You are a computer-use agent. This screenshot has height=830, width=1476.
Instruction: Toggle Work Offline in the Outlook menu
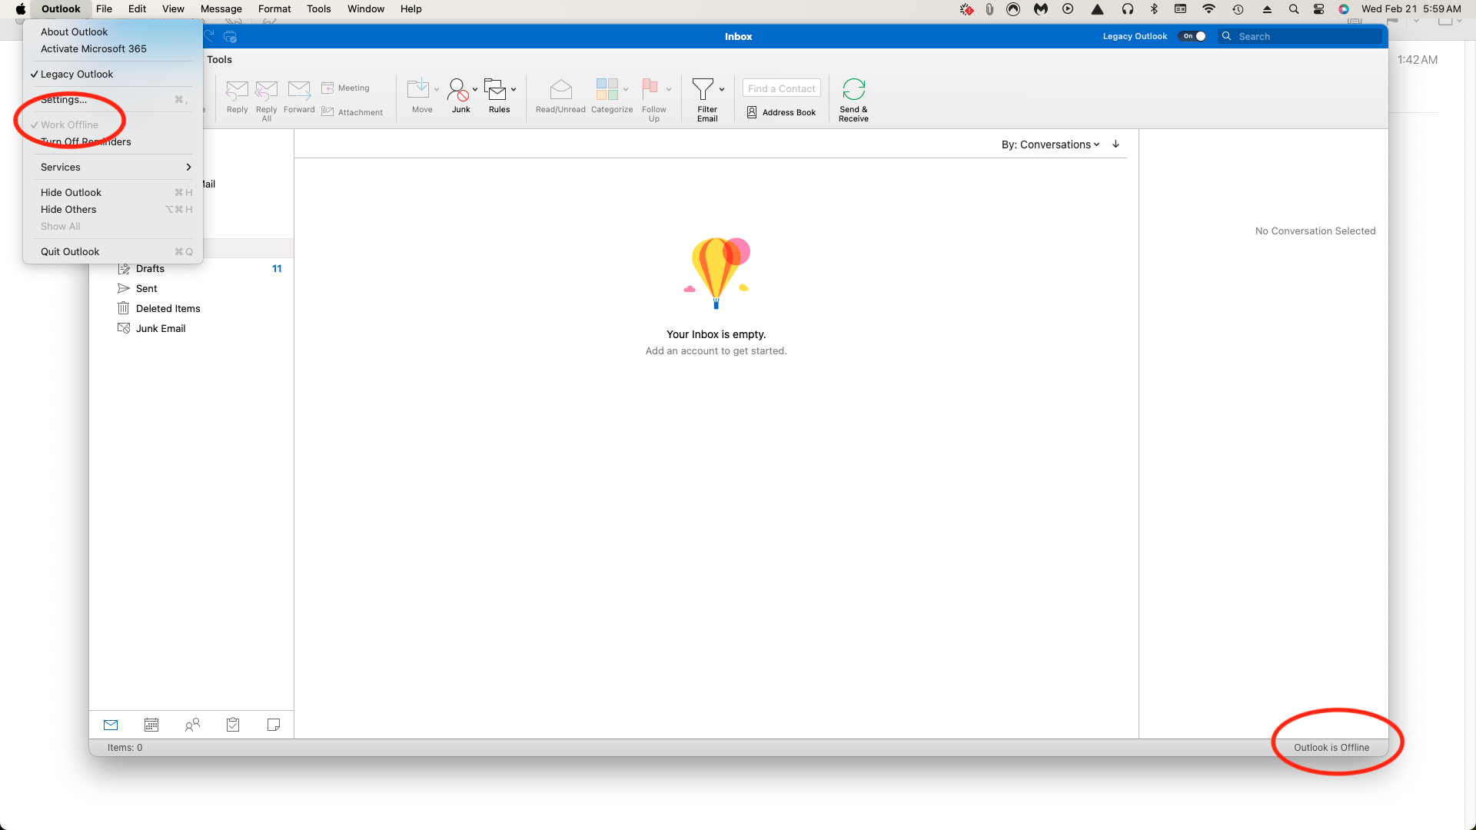coord(113,124)
